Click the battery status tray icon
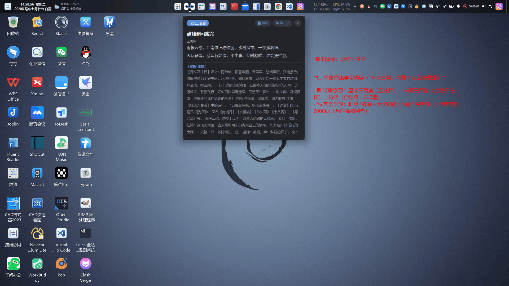This screenshot has width=509, height=286. 451,6
